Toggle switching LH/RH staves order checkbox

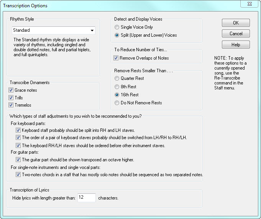tap(18, 137)
